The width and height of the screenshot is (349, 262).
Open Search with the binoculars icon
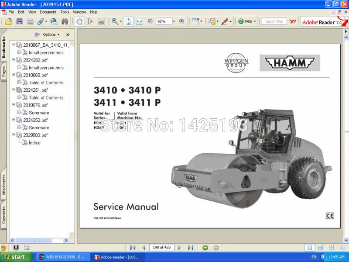65,21
